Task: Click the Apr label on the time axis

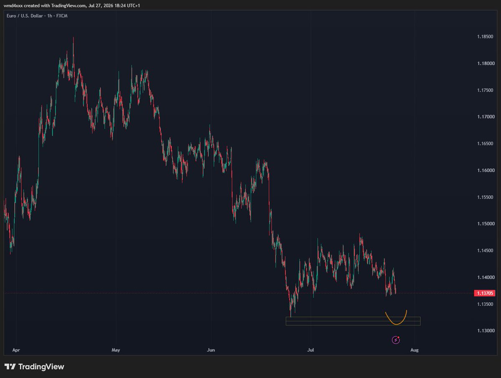Action: coord(16,350)
